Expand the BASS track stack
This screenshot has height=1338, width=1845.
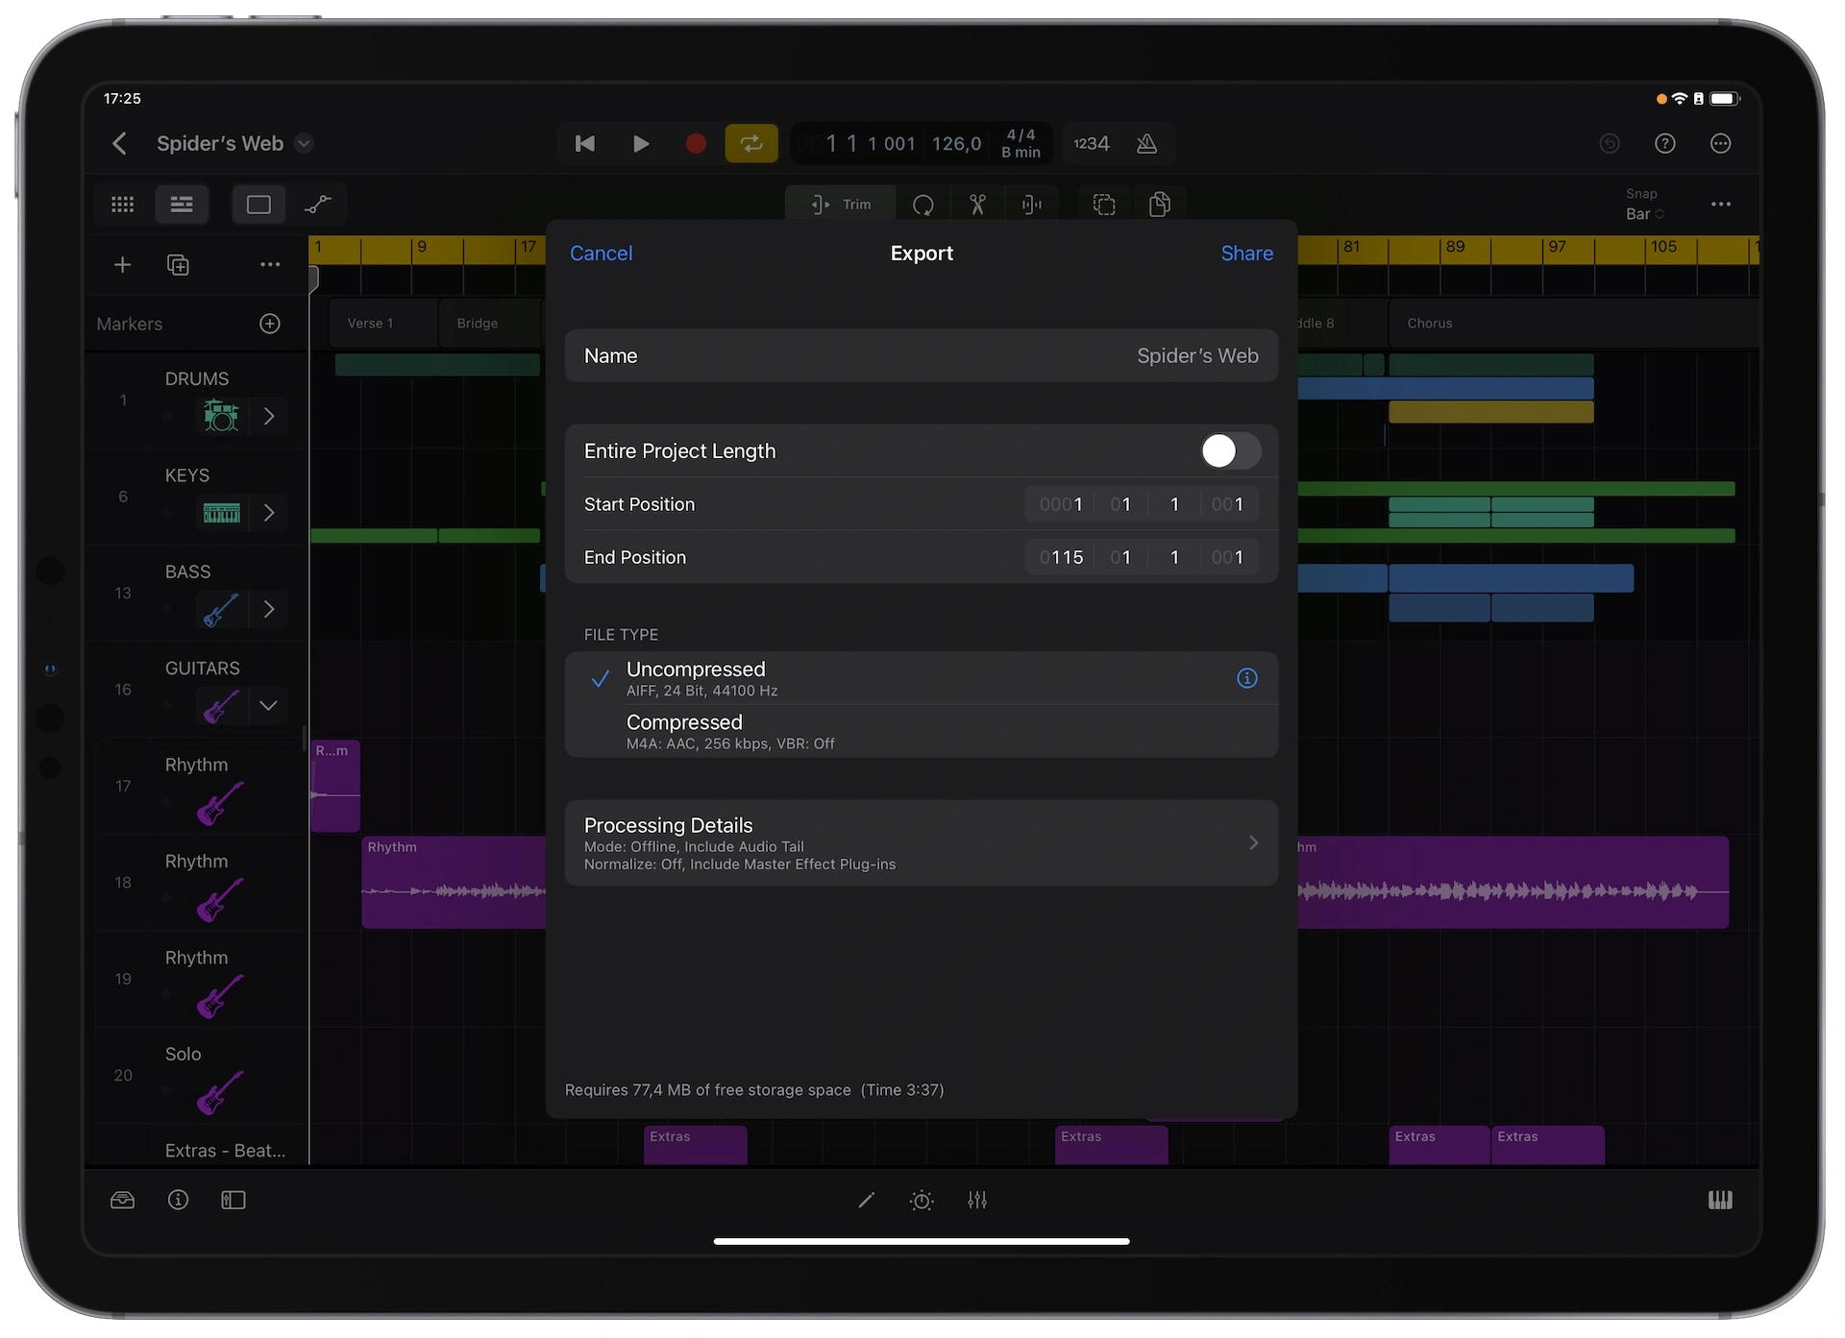[x=269, y=609]
